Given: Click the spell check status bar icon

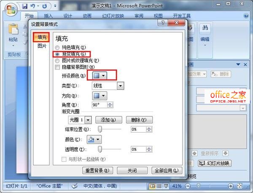Looking at the screenshot, I should [75, 186].
